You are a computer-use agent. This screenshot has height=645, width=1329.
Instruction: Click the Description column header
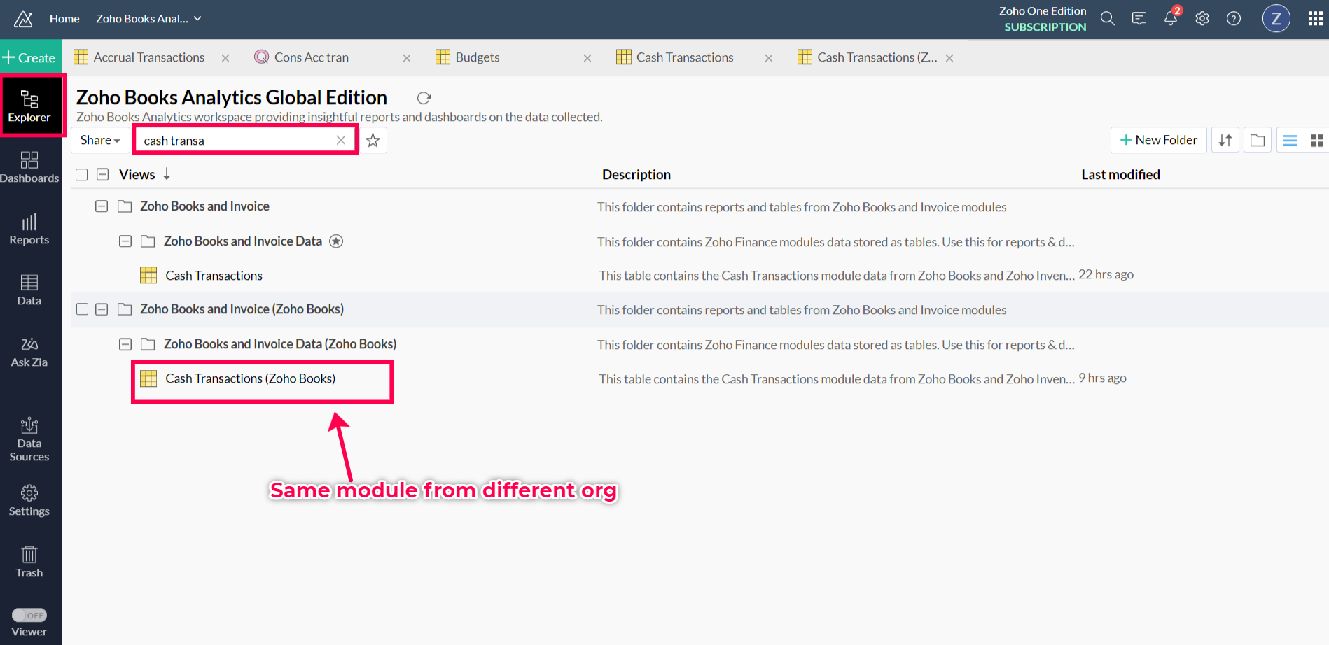[636, 175]
